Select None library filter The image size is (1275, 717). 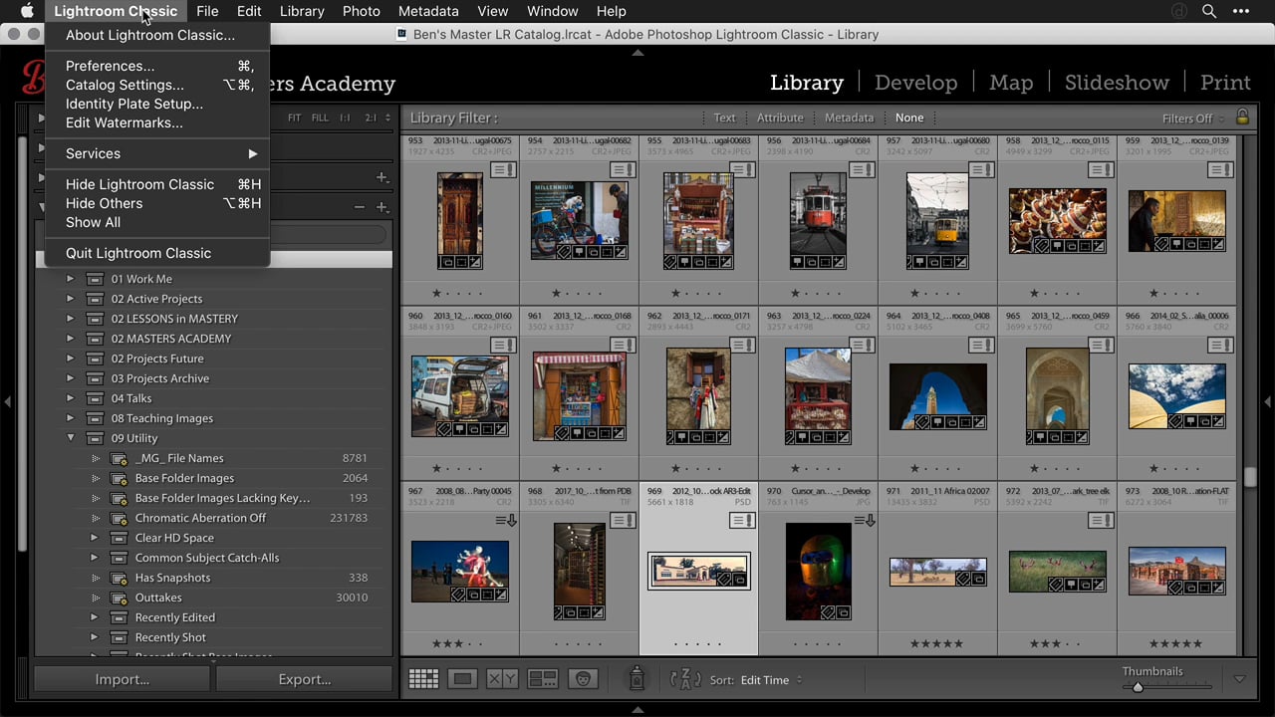tap(909, 118)
